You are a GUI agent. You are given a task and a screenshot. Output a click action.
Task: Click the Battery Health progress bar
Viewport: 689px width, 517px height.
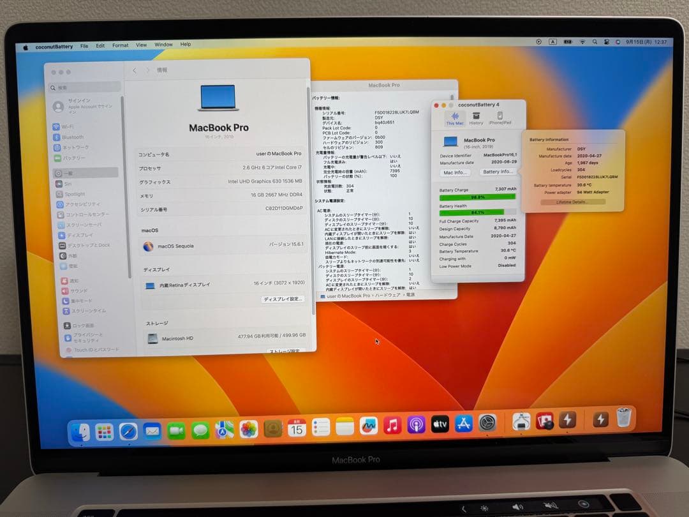click(x=477, y=211)
